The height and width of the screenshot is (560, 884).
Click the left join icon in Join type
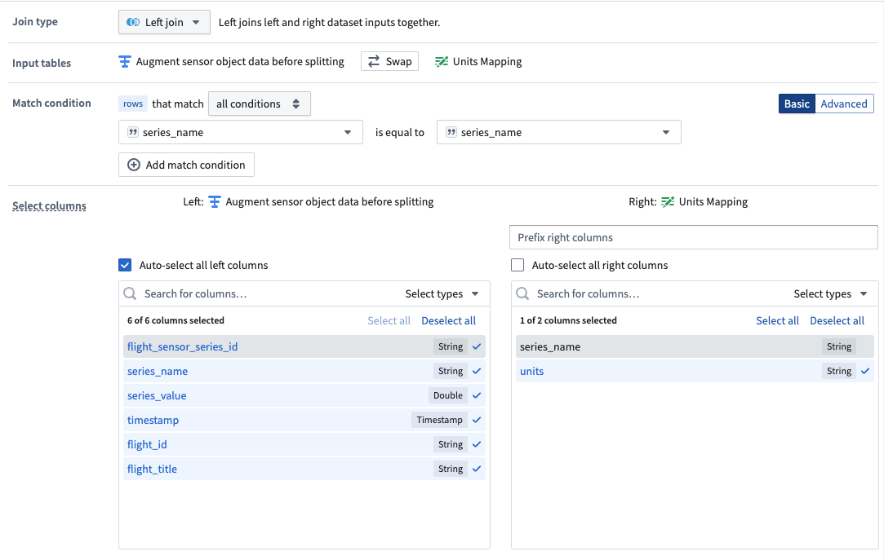point(133,22)
